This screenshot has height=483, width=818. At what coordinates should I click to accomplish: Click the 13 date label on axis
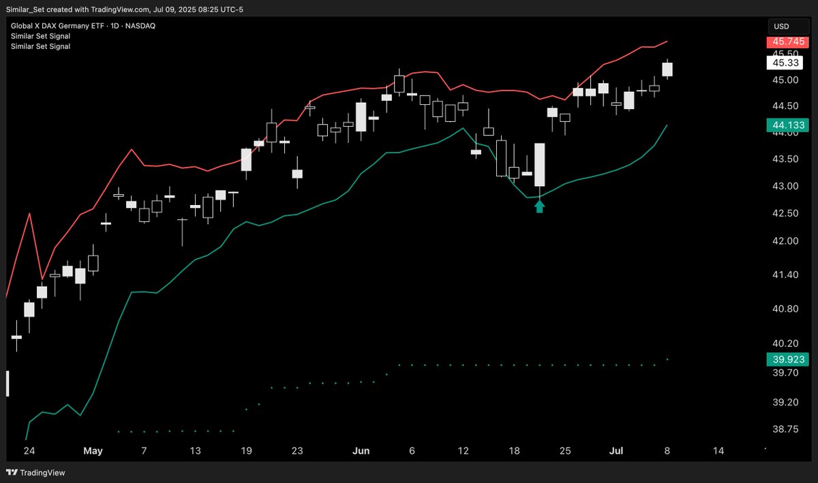pyautogui.click(x=195, y=451)
